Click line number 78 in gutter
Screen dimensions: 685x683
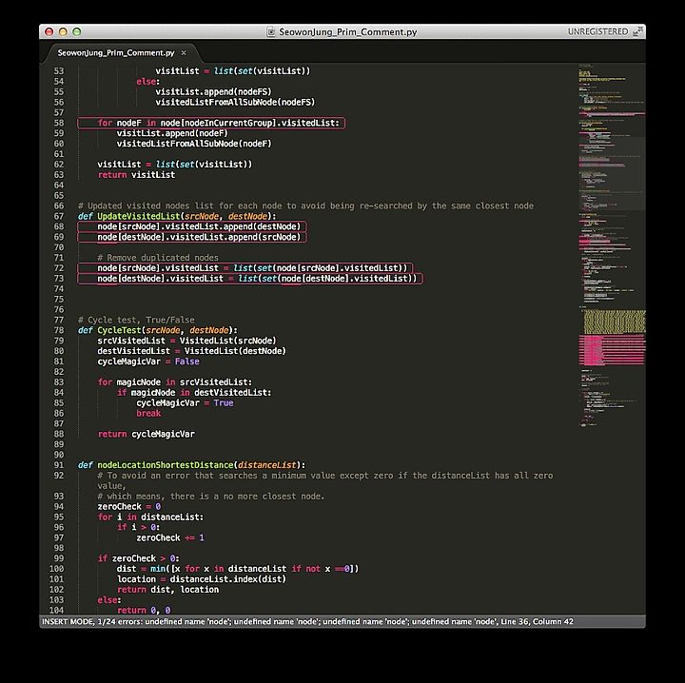tap(59, 330)
